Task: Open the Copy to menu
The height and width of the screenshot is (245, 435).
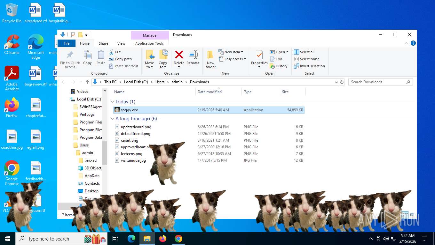Action: coord(163,59)
